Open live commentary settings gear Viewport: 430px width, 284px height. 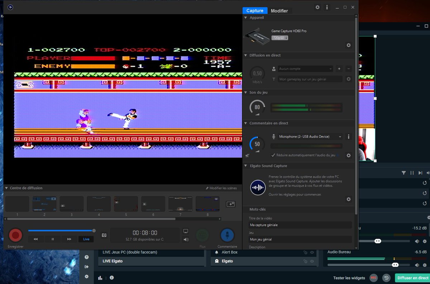point(348,156)
